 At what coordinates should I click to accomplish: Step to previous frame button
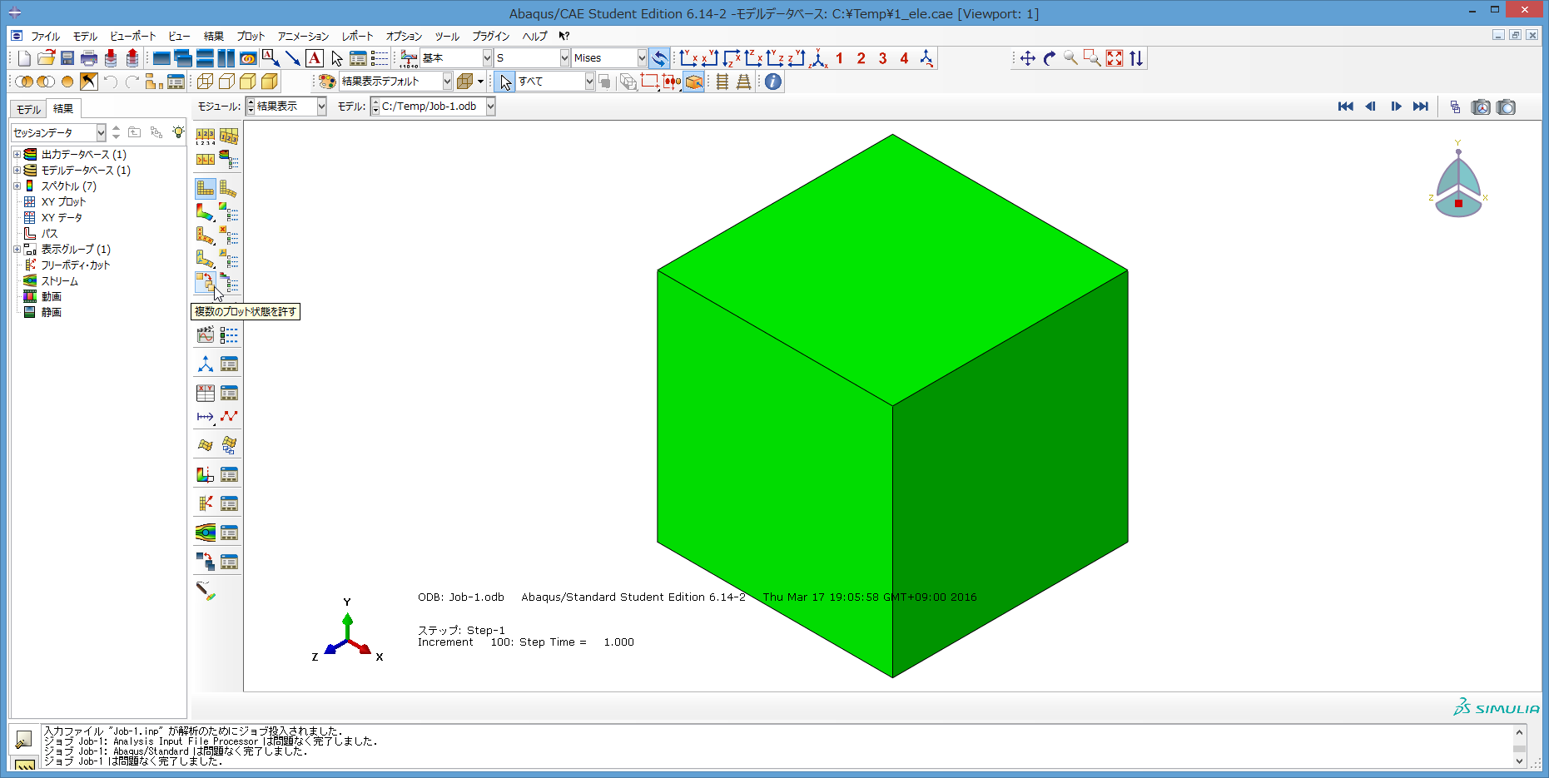(1370, 107)
